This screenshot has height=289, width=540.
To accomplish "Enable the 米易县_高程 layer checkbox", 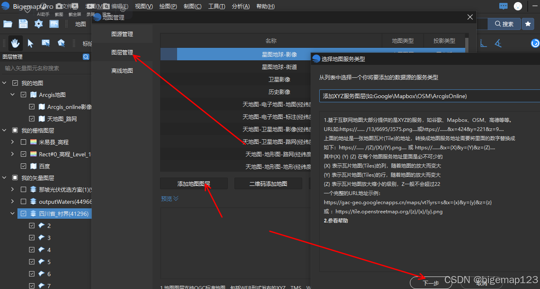I will pos(23,142).
